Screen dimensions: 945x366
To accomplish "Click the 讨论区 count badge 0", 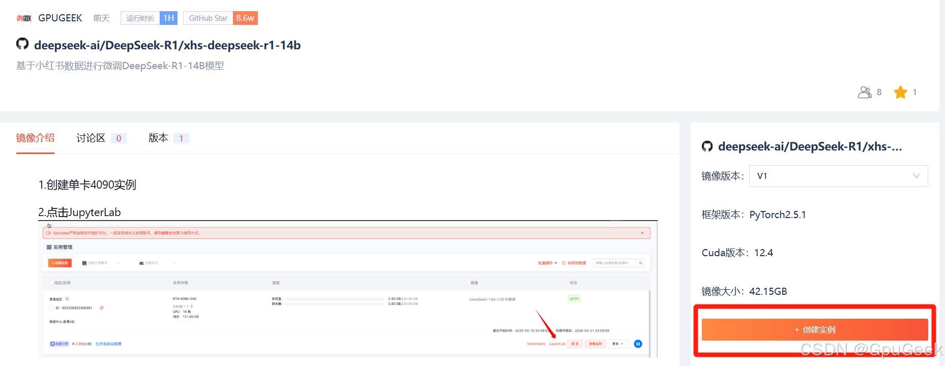I will point(119,138).
